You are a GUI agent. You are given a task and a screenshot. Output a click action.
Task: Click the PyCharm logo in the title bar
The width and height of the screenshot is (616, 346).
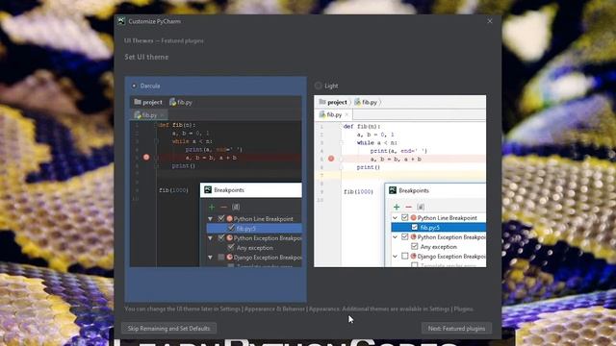[x=121, y=21]
